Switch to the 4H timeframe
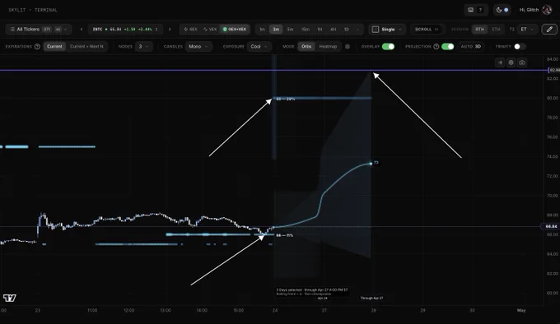The height and width of the screenshot is (324, 560). [334, 30]
